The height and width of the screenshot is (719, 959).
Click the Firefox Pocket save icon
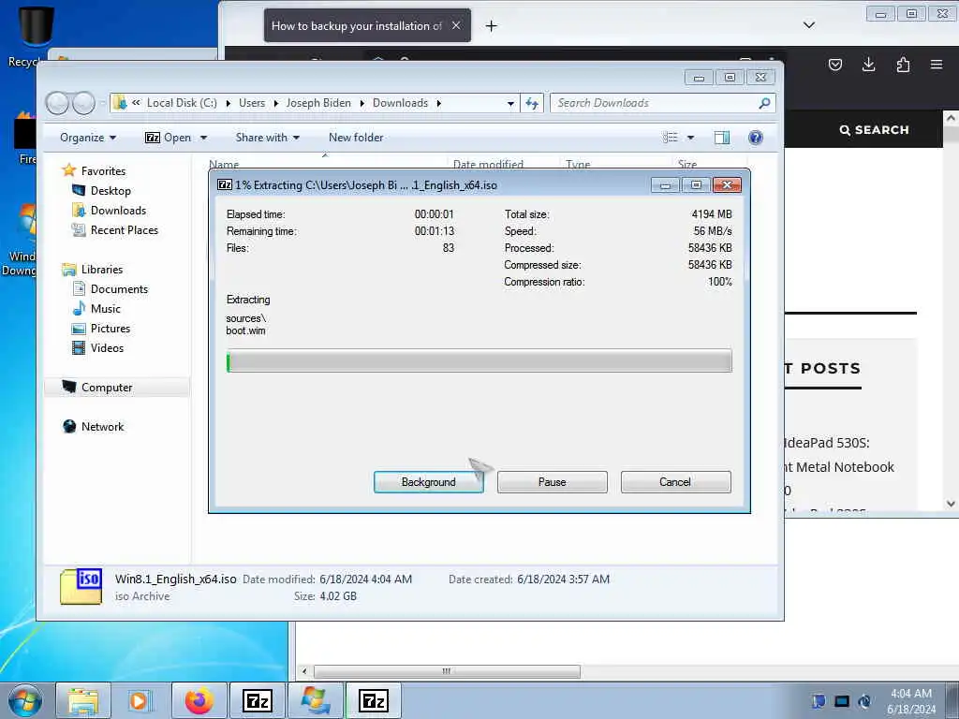[834, 65]
